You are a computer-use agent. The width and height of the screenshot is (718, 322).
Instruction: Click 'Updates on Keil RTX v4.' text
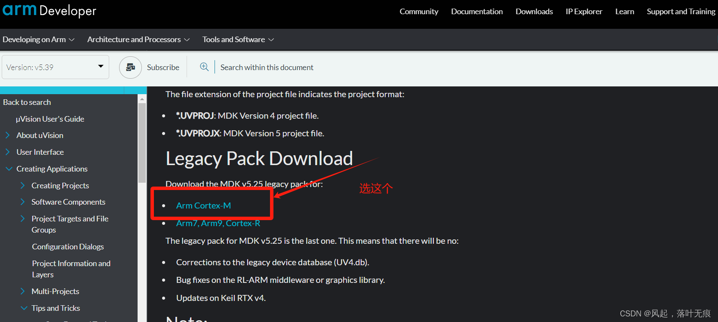point(221,298)
